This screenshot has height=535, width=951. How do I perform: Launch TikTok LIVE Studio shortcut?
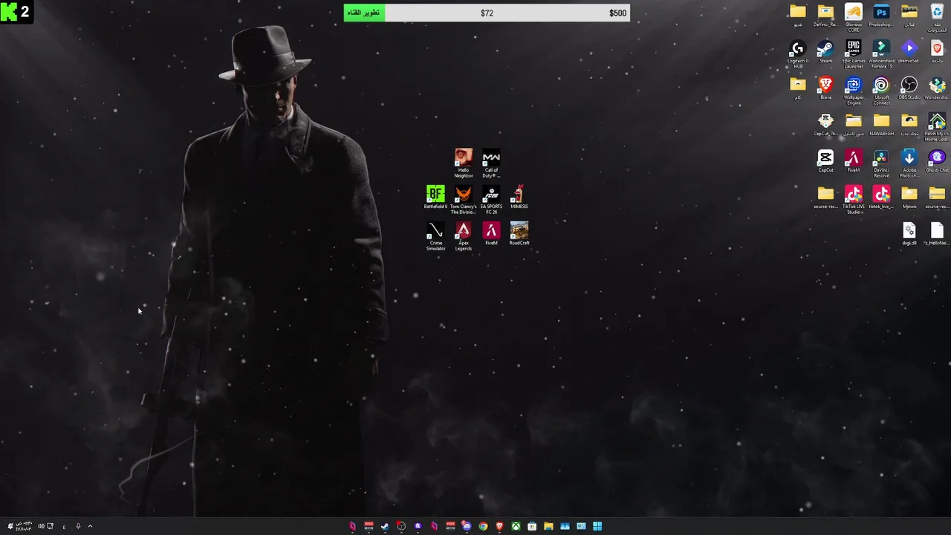click(854, 200)
